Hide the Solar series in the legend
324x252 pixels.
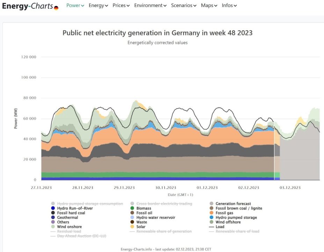(x=141, y=227)
